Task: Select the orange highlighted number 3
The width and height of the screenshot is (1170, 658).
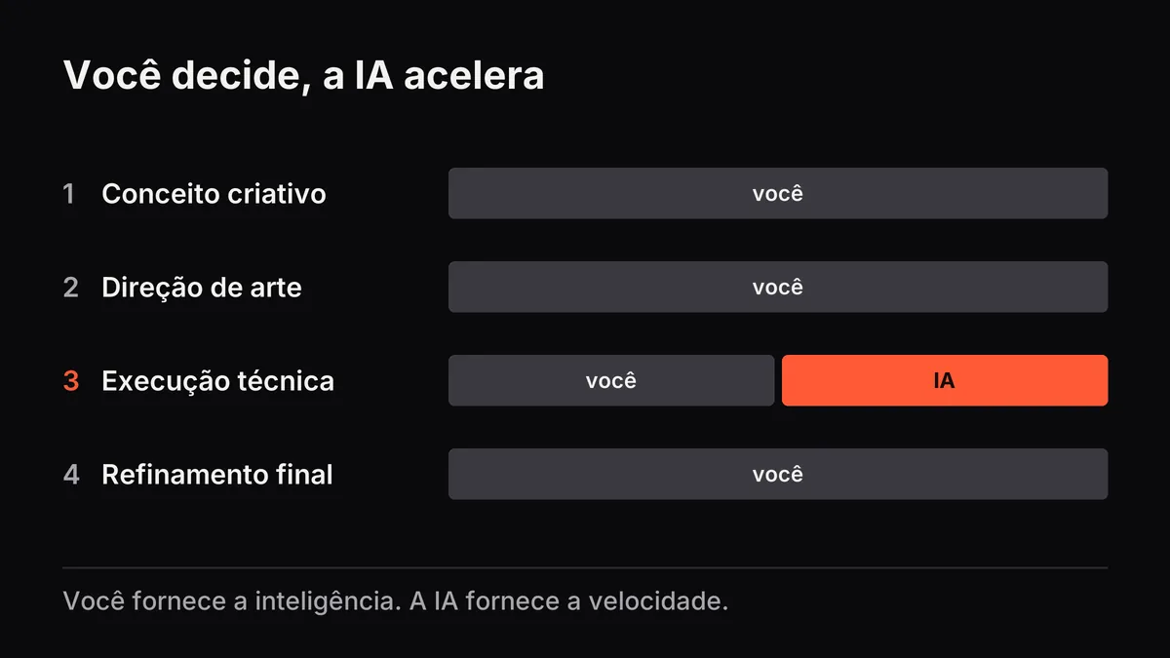Action: coord(70,381)
